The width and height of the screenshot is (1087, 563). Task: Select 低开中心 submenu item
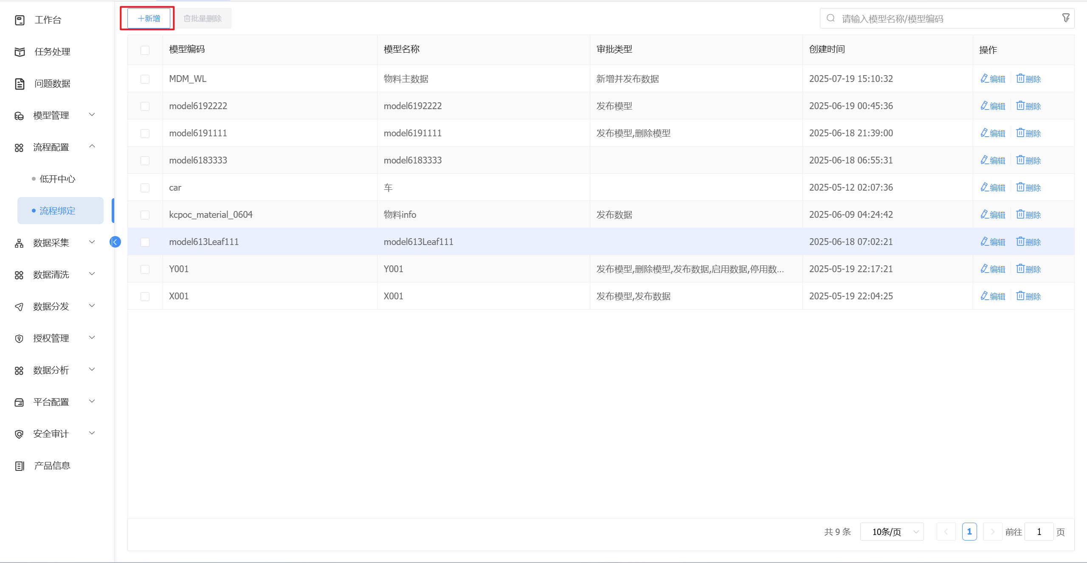tap(57, 179)
